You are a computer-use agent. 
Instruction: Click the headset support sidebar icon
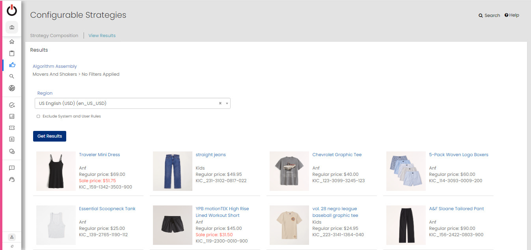[12, 179]
